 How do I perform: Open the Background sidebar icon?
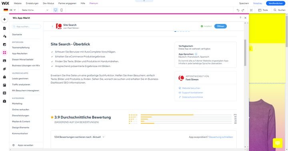pyautogui.click(x=4, y=44)
